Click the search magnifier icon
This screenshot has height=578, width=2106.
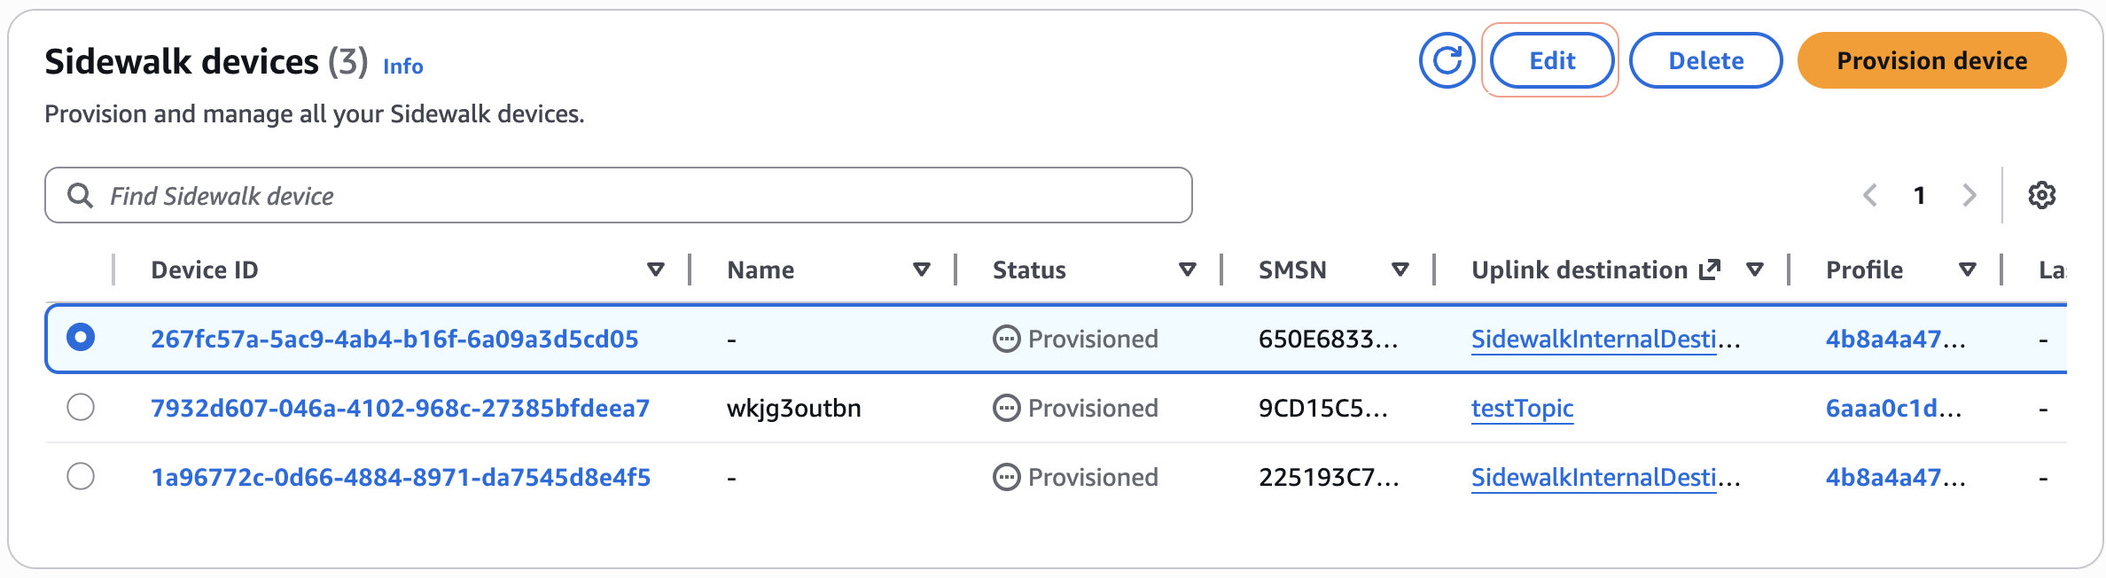[x=81, y=195]
